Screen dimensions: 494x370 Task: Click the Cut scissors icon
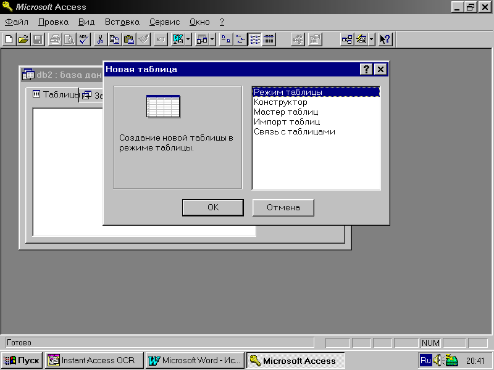100,39
